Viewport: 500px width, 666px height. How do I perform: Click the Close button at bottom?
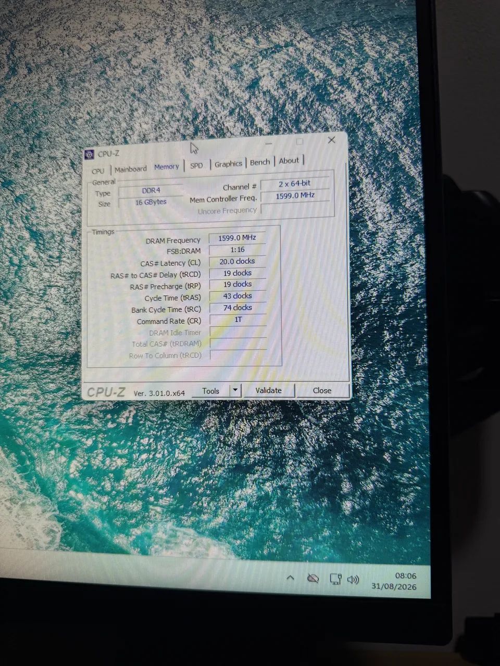click(x=322, y=390)
